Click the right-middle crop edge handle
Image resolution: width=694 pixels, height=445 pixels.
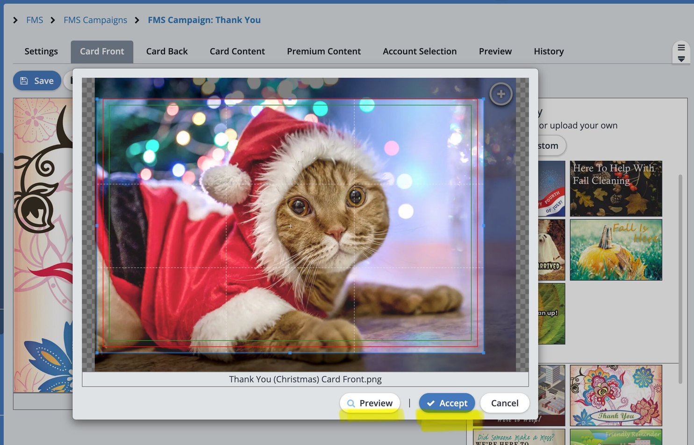(483, 226)
